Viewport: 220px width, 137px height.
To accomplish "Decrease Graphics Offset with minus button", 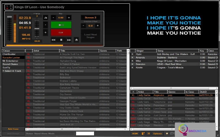I will coord(83,26).
